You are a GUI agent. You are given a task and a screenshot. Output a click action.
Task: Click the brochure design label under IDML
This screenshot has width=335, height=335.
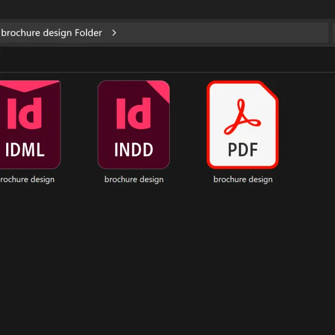point(27,179)
